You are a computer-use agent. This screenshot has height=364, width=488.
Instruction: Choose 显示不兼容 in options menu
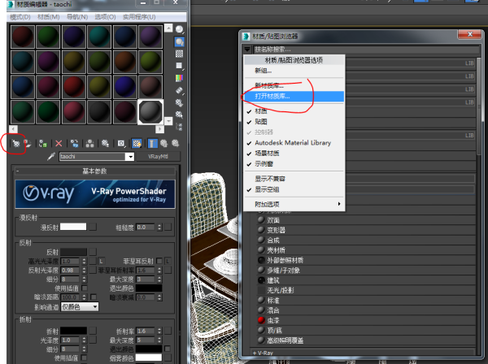294,179
